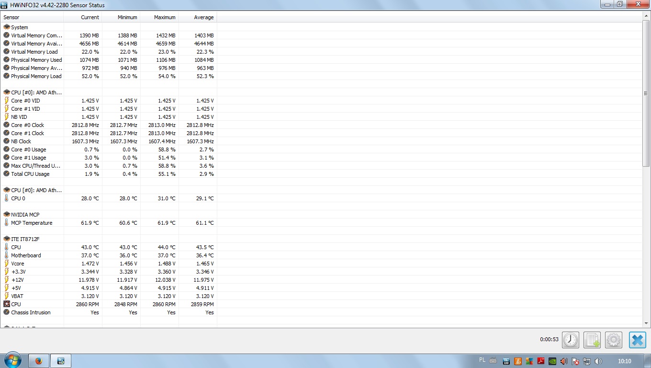Click the lightning icon beside +12V

pyautogui.click(x=7, y=280)
